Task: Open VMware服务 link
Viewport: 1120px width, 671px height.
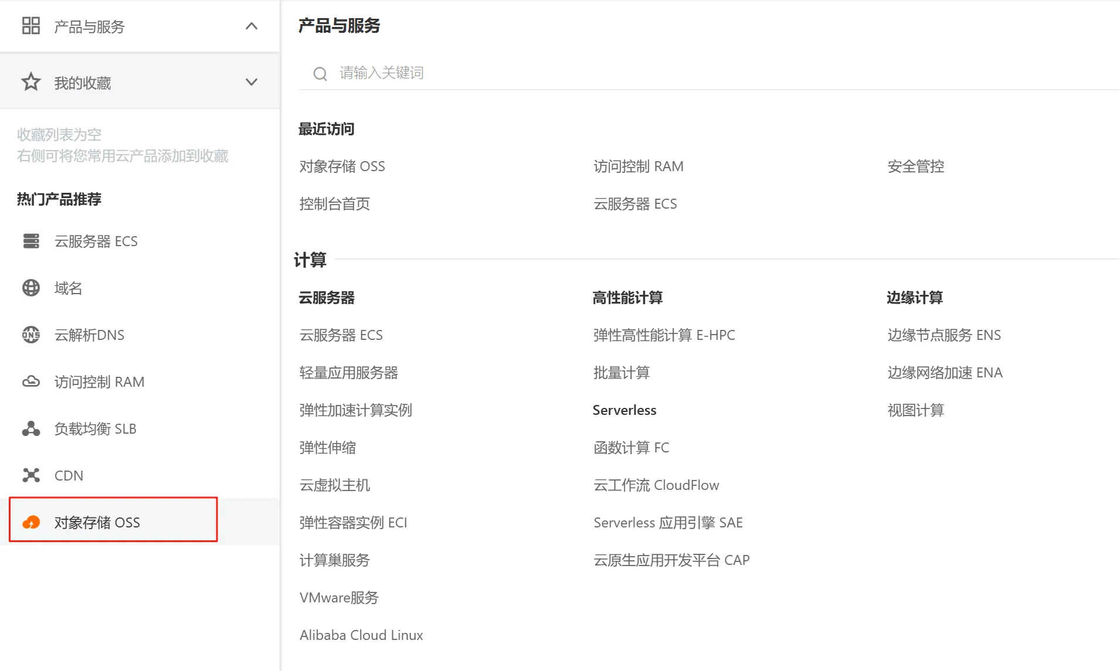Action: click(339, 598)
